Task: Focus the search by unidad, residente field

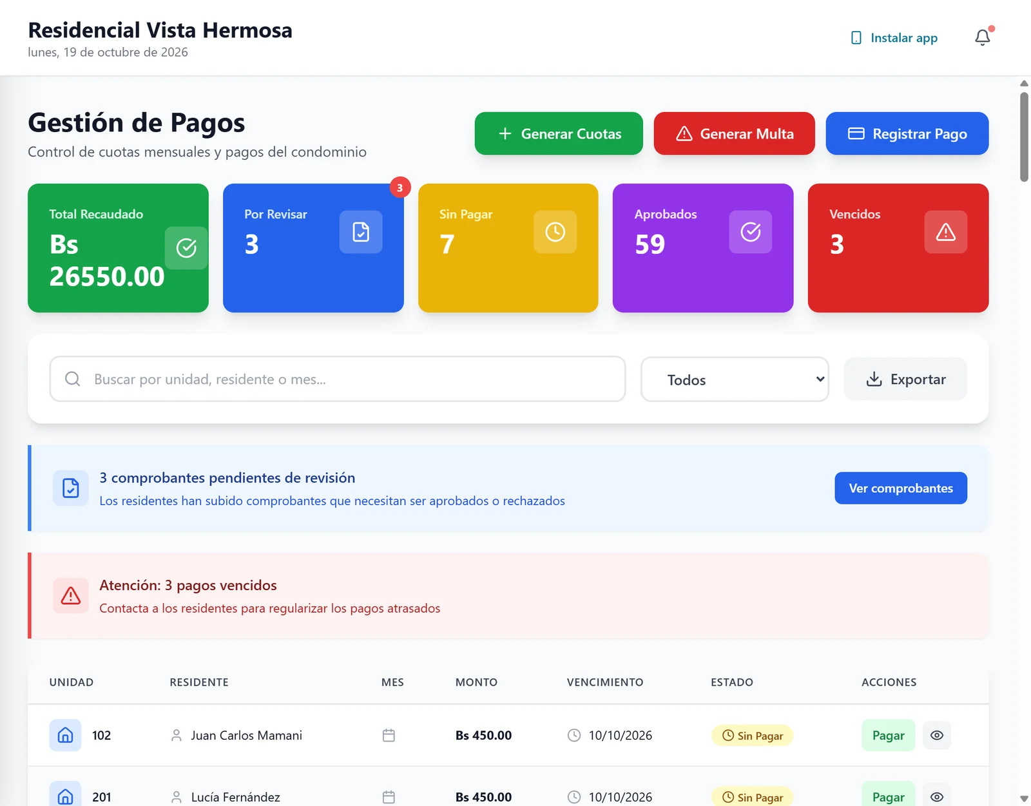Action: click(x=338, y=379)
